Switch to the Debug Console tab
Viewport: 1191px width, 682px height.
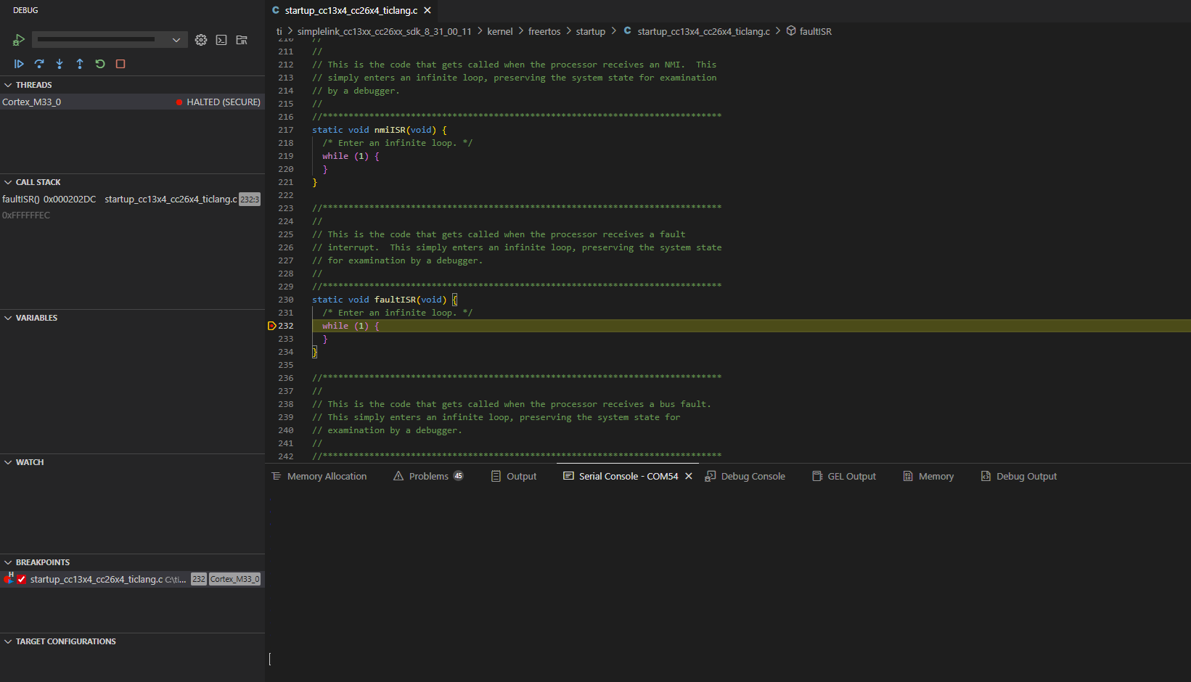[x=745, y=476]
